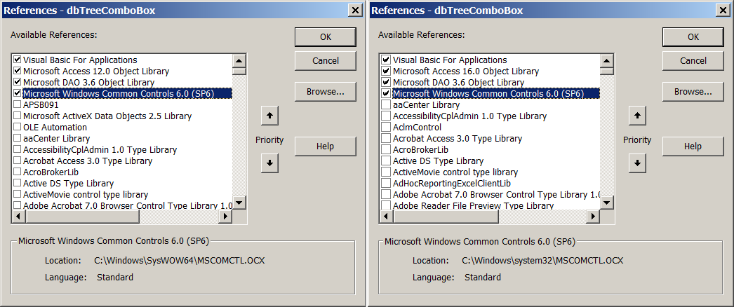This screenshot has height=307, width=734.
Task: Uncheck Microsoft Access 16.0 Object Library
Action: click(x=386, y=71)
